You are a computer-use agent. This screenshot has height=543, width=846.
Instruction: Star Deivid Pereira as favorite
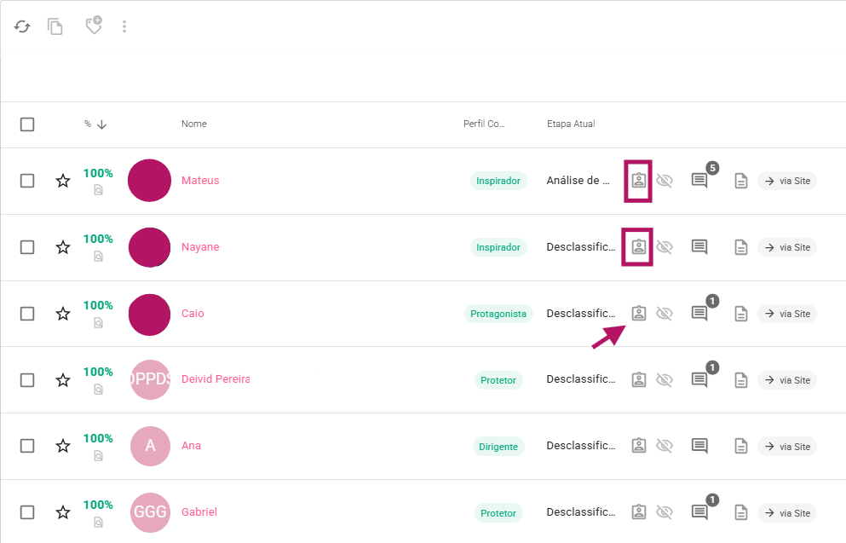63,380
